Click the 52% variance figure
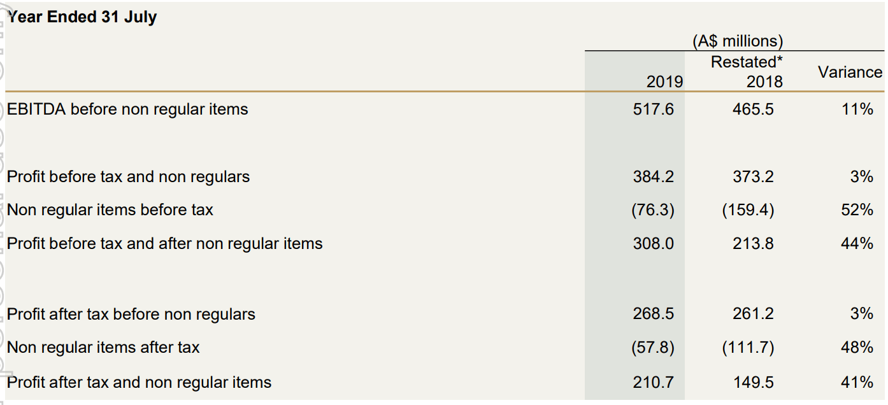 [x=857, y=210]
